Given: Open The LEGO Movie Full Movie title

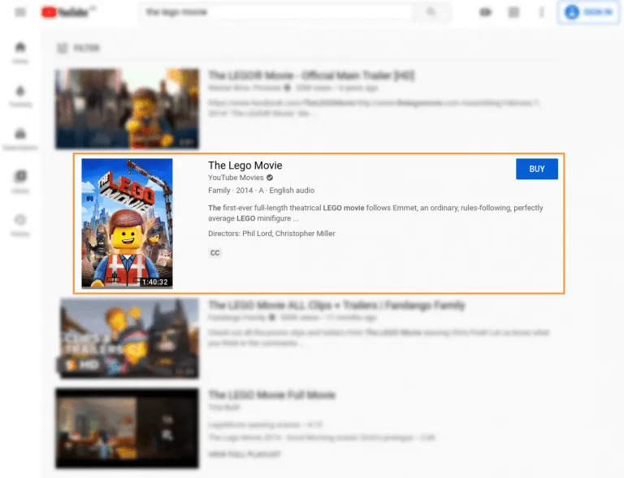Looking at the screenshot, I should (272, 394).
